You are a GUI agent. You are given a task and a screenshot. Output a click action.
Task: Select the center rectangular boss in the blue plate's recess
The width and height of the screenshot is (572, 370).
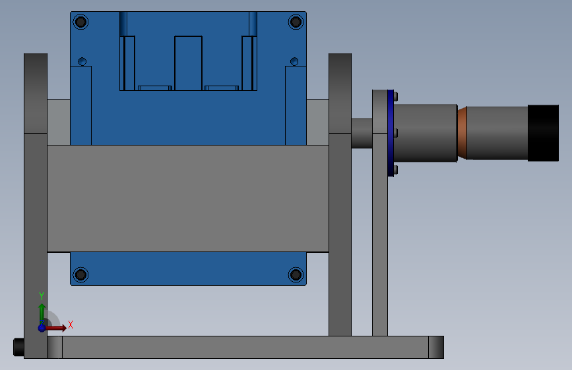(188, 63)
